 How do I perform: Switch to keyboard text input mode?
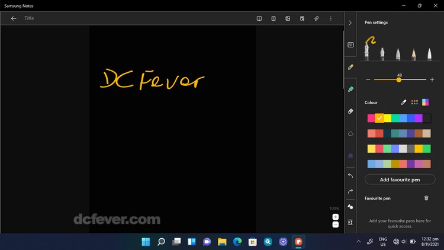click(350, 45)
